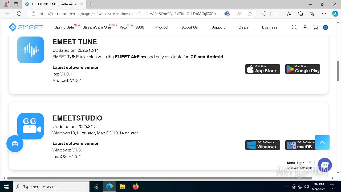Image resolution: width=341 pixels, height=192 pixels.
Task: Open the shopping cart icon
Action: pyautogui.click(x=315, y=27)
